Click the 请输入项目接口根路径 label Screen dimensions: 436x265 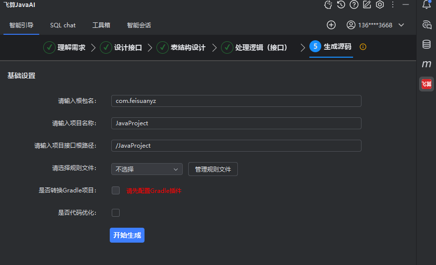click(66, 146)
